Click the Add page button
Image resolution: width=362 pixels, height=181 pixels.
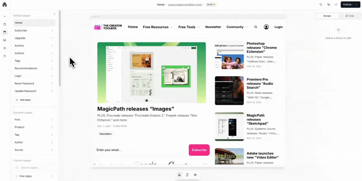(x=23, y=100)
